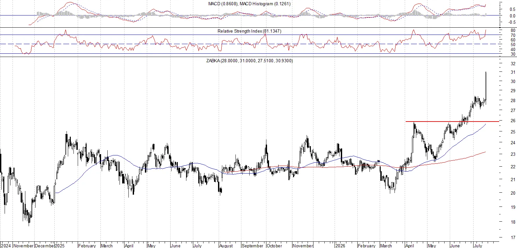Click the 'November' label beside 2024 on time axis
517x248 pixels.
coord(24,246)
